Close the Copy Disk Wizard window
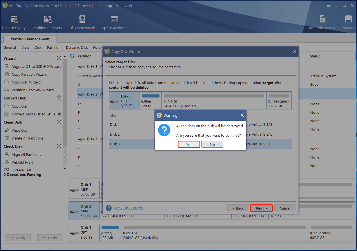Screen dimensions: 357x251 294,51
